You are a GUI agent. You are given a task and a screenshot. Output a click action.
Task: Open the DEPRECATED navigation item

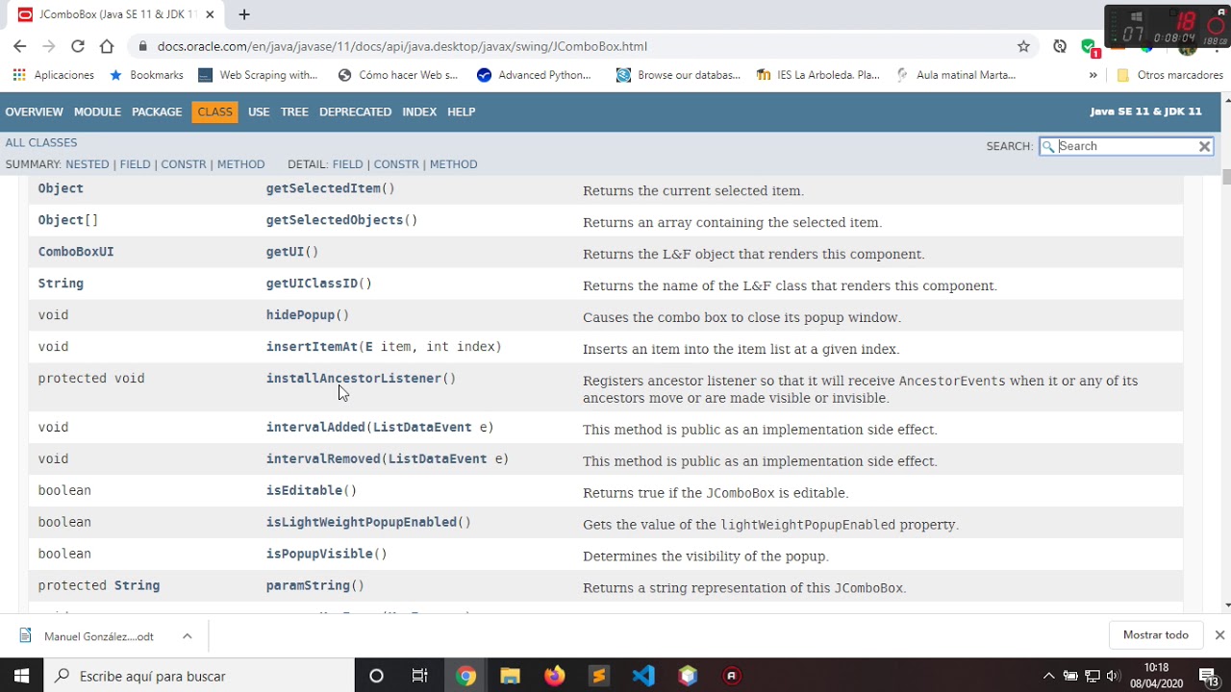pyautogui.click(x=355, y=111)
